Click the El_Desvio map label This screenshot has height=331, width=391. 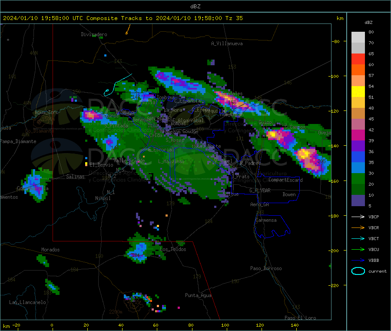pos(101,165)
